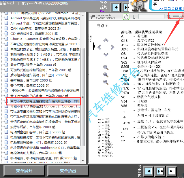This screenshot has height=178, width=184.
Task: Open the 菜单关键字 link at top right
Action: [x=171, y=9]
